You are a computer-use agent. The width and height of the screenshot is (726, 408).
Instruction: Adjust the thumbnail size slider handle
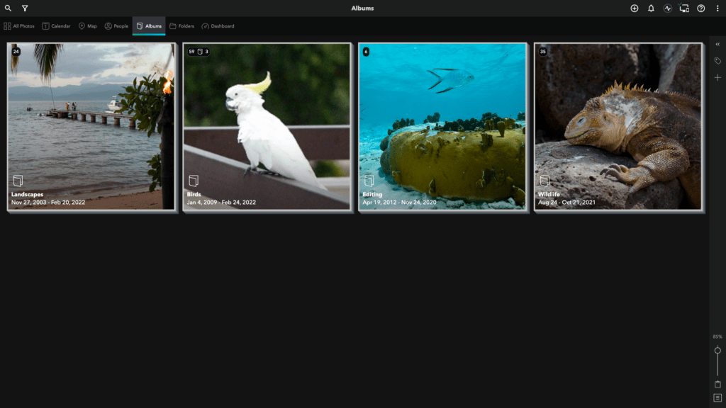(717, 350)
